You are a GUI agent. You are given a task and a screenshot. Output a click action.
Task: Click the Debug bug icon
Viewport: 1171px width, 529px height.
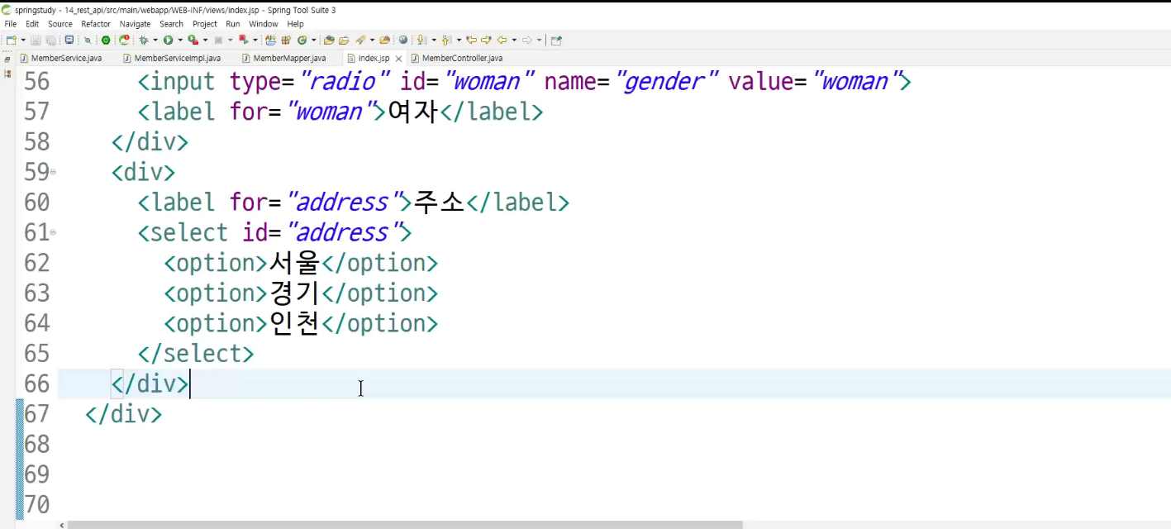(x=143, y=40)
